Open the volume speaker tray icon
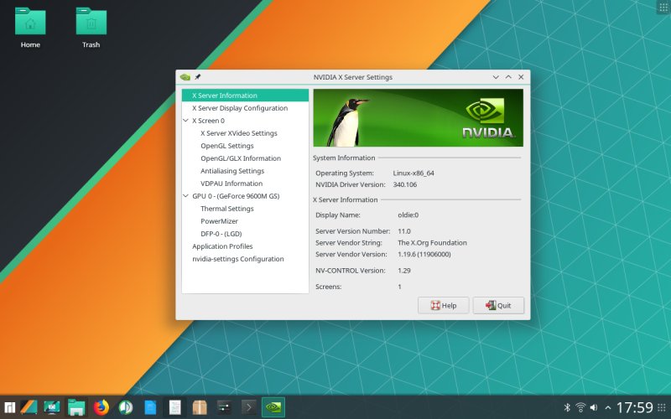Image resolution: width=671 pixels, height=419 pixels. (x=594, y=407)
